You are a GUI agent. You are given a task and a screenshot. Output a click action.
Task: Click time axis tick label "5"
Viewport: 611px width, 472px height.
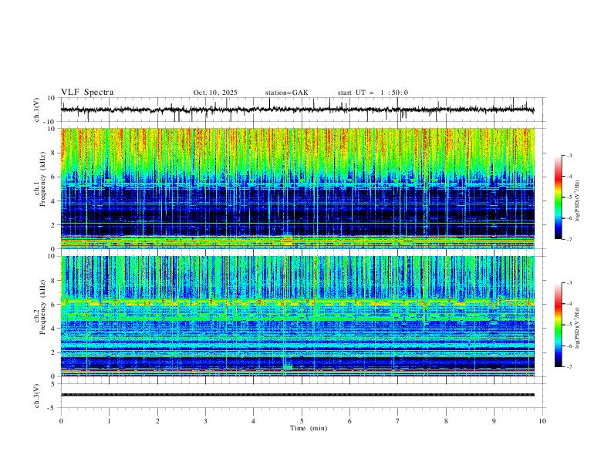pyautogui.click(x=302, y=421)
